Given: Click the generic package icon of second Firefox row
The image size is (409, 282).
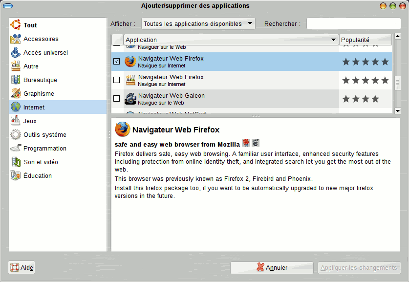Looking at the screenshot, I should (130, 80).
